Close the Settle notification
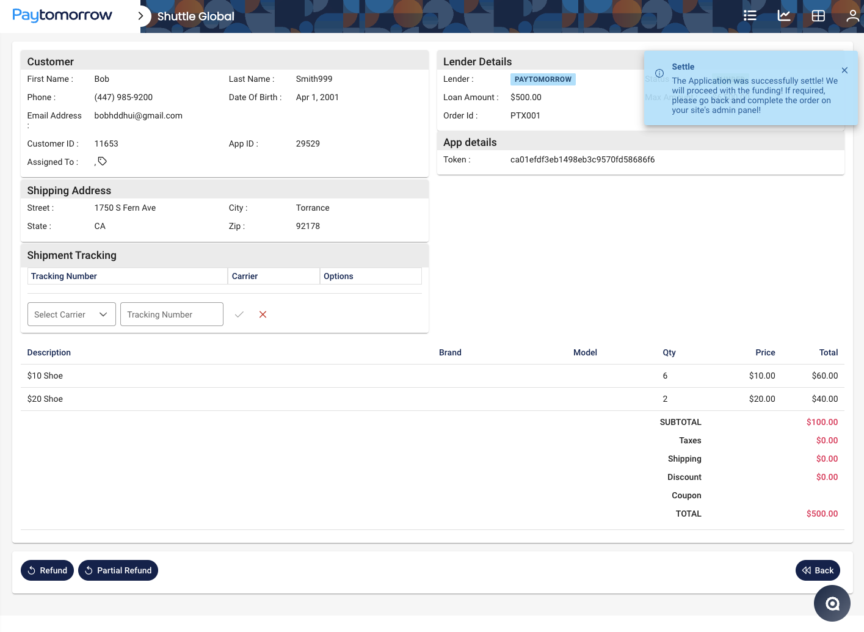The image size is (864, 632). [x=844, y=70]
